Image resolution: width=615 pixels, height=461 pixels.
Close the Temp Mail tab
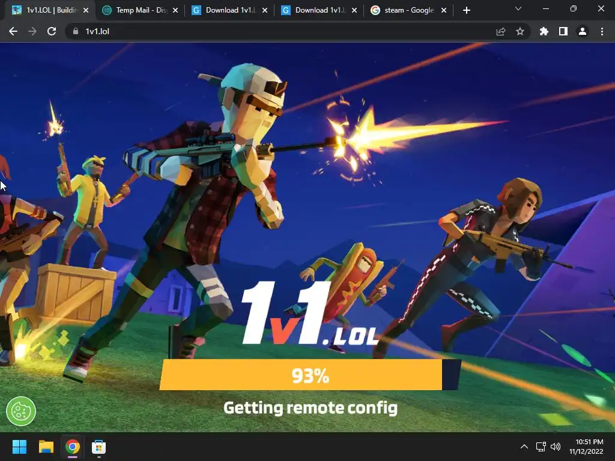click(175, 10)
